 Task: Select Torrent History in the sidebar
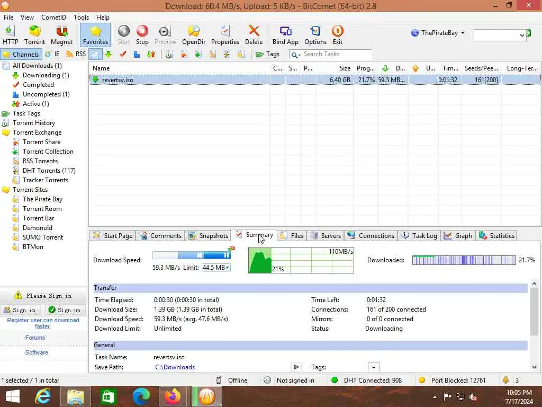point(33,123)
